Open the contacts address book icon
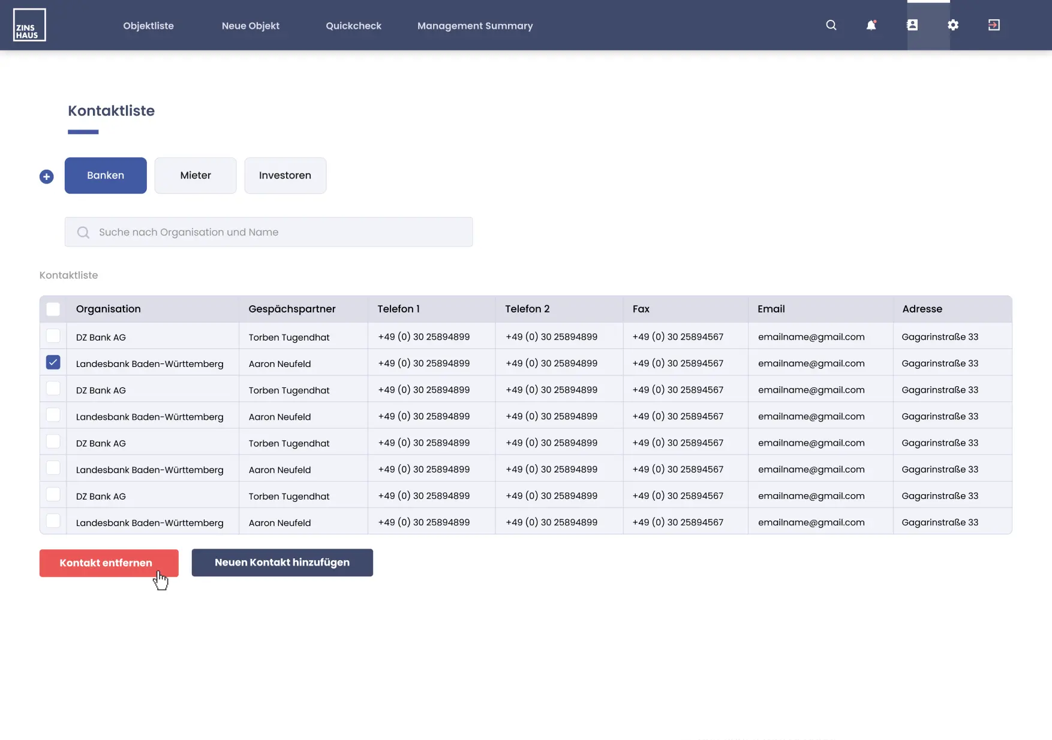 912,25
